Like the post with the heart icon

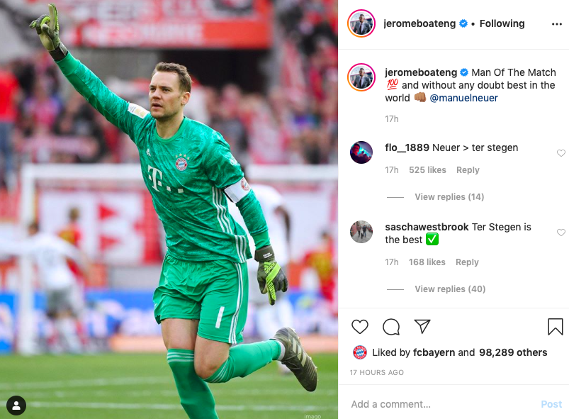point(360,327)
